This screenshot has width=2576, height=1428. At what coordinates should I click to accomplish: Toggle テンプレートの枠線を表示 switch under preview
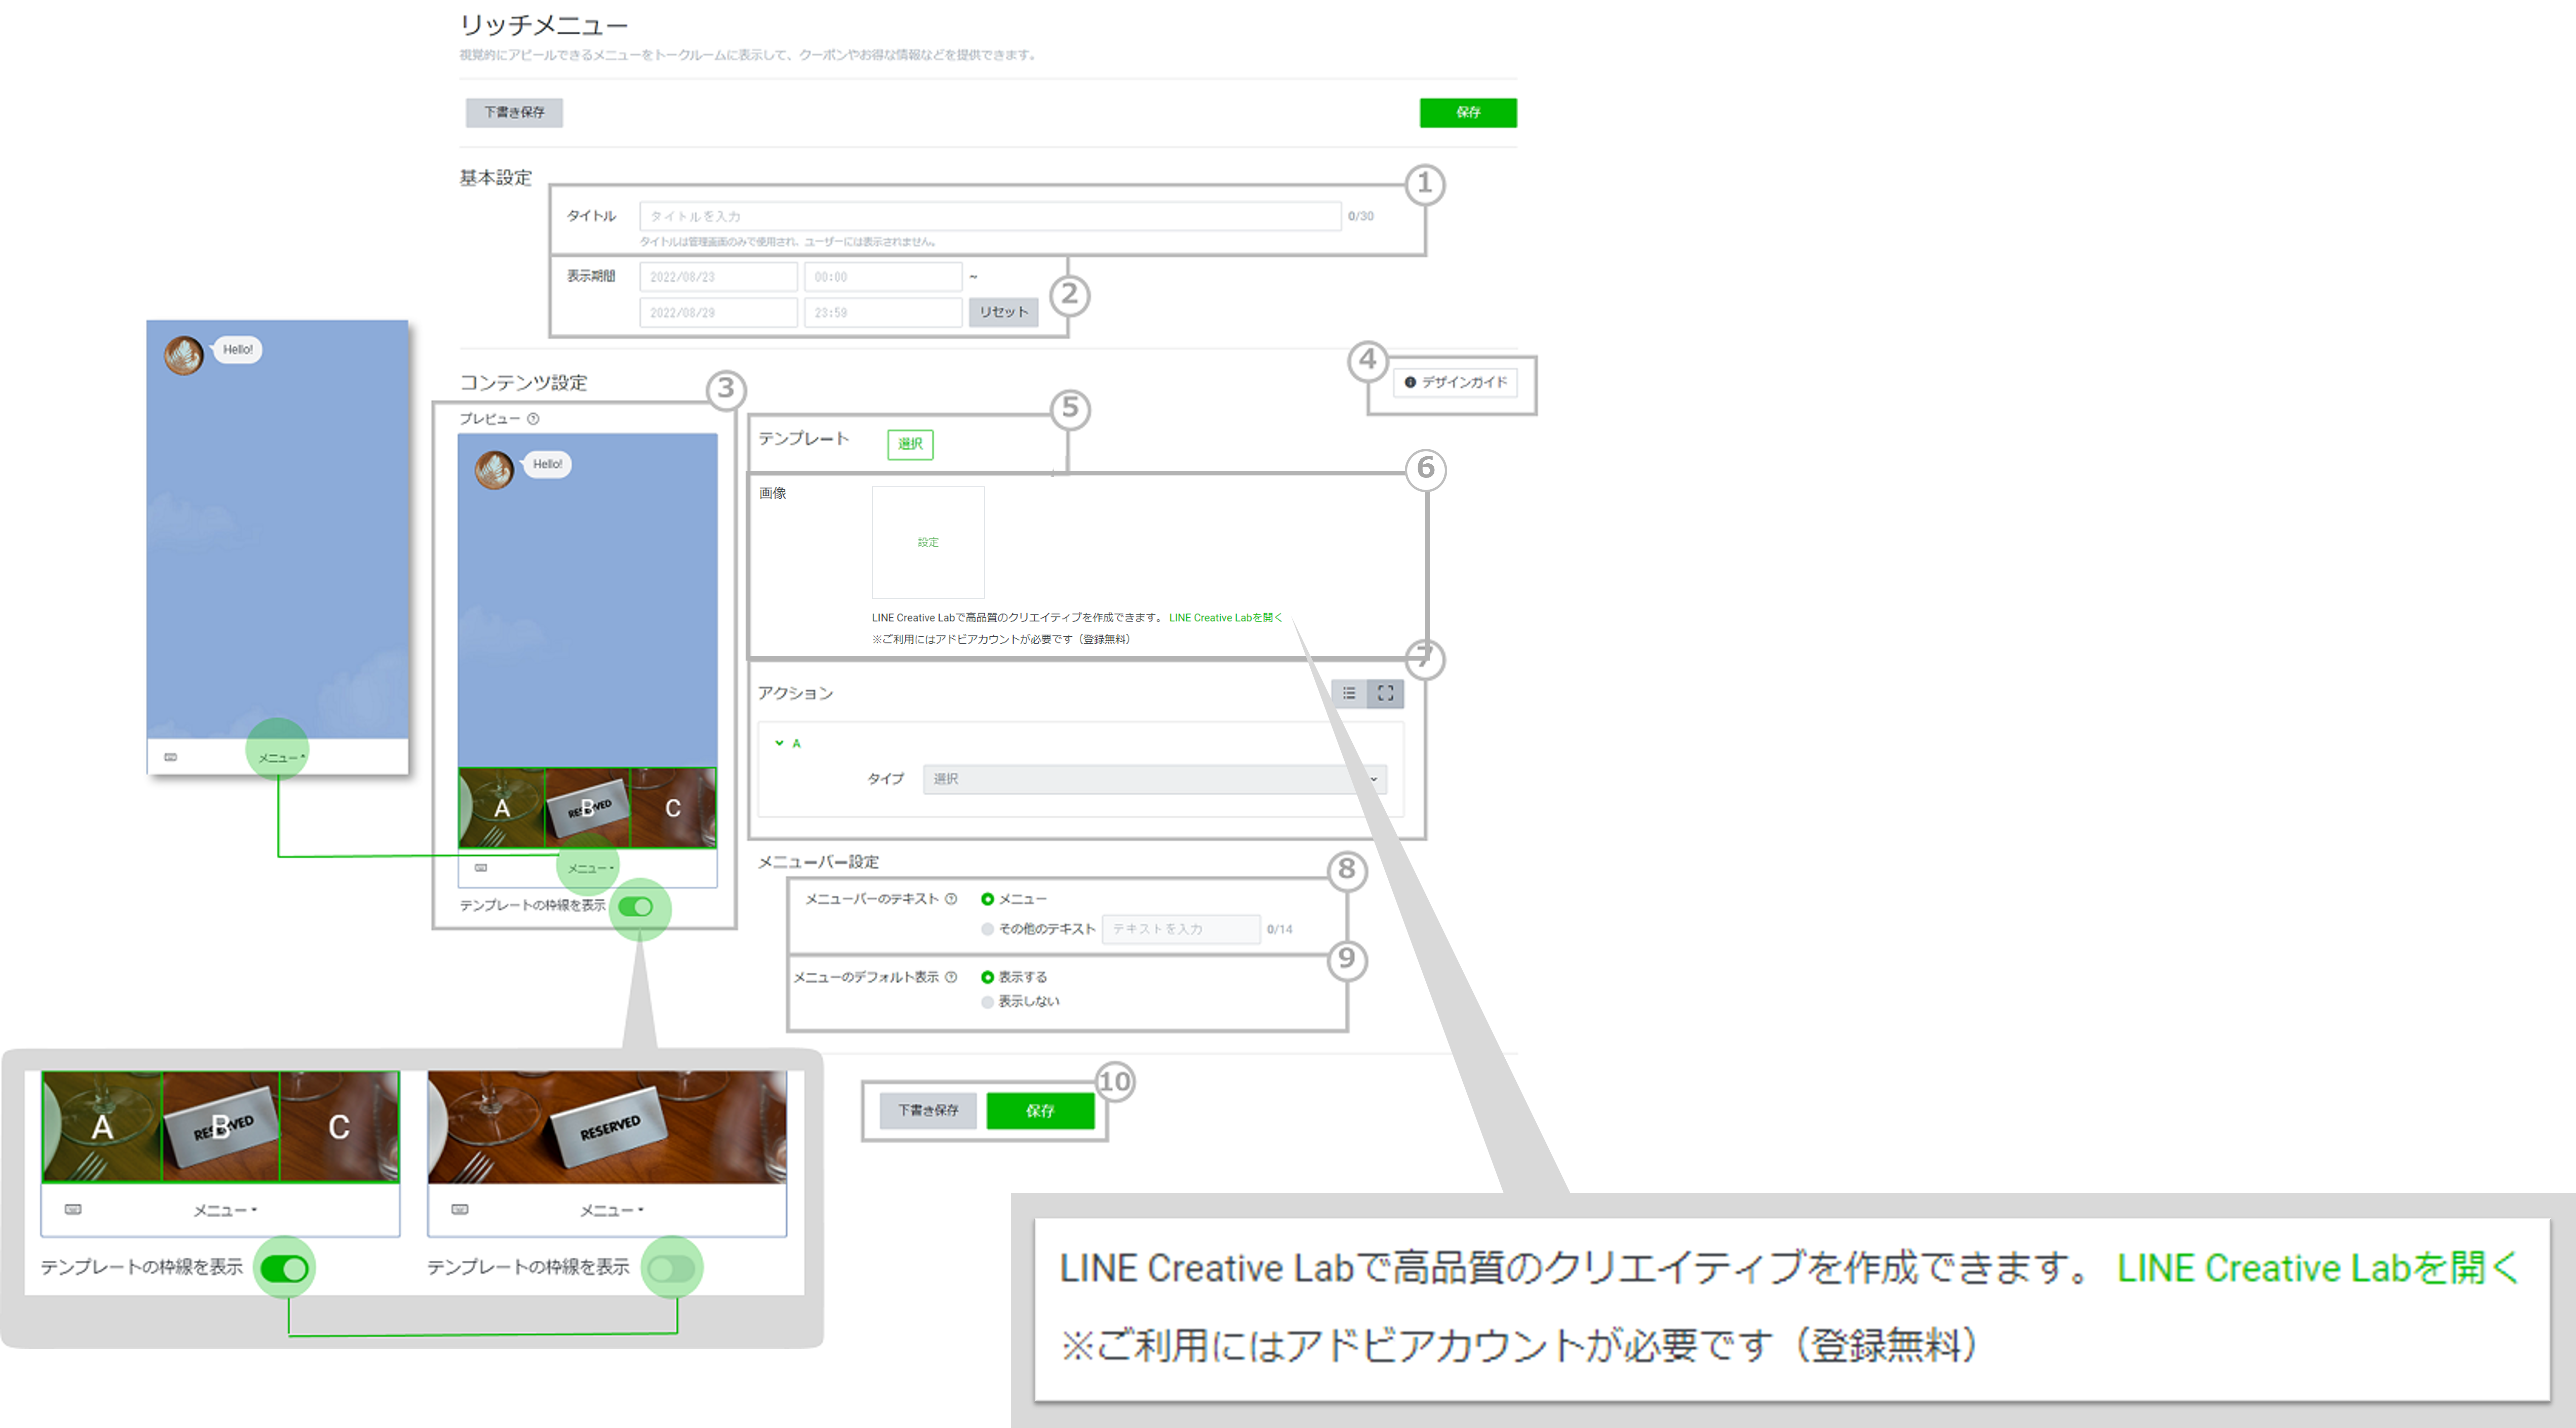click(x=636, y=907)
